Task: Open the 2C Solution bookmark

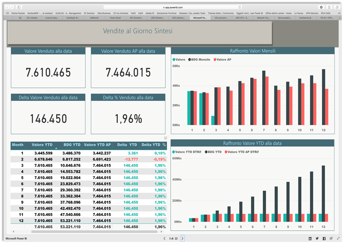Action: pos(89,13)
